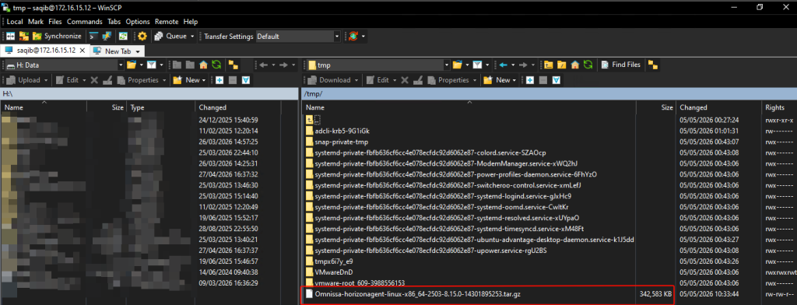Open the Tabs menu
Viewport: 797px width, 305px height.
point(114,22)
